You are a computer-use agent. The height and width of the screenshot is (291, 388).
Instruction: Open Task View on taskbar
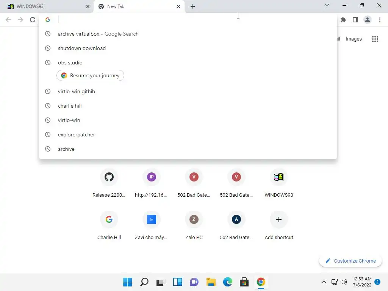pyautogui.click(x=161, y=282)
